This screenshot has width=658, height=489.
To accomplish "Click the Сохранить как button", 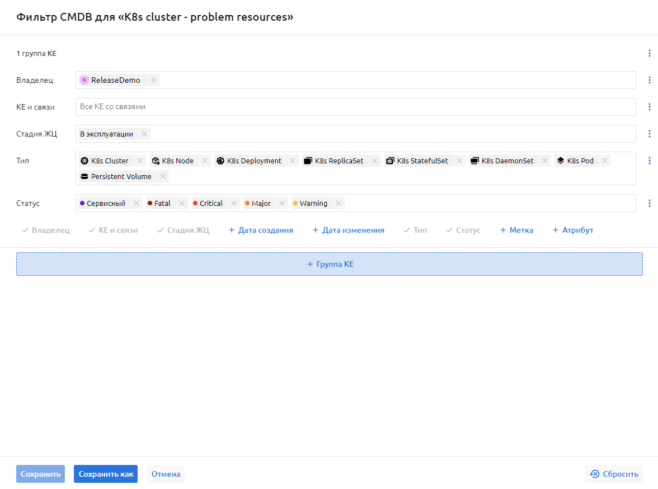I will pyautogui.click(x=106, y=474).
